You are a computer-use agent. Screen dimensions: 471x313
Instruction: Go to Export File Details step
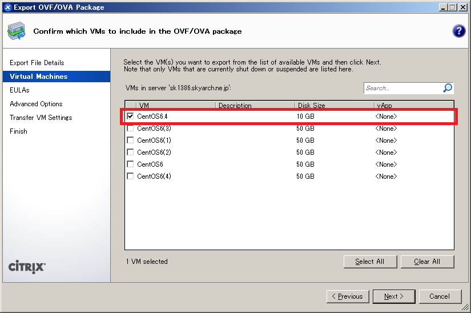37,63
